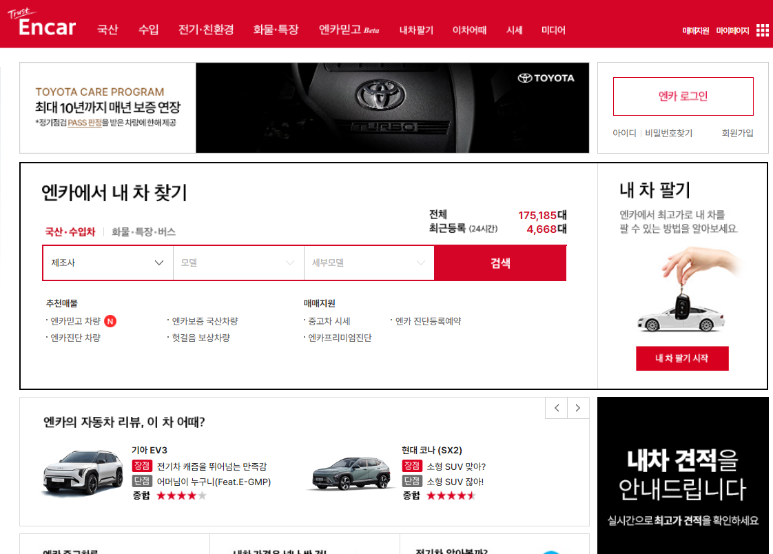This screenshot has width=773, height=554.
Task: Open the 세부모델 detailed model dropdown
Action: click(x=369, y=263)
